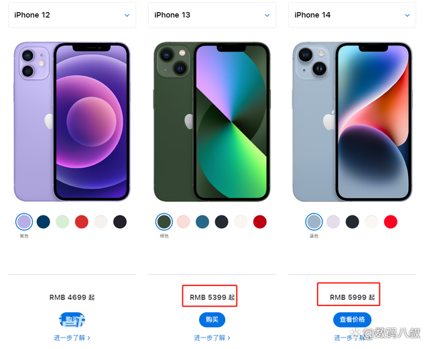Open iPhone 12 进一步了解 learn more link
Viewport: 429px width, 349px height.
tap(72, 338)
